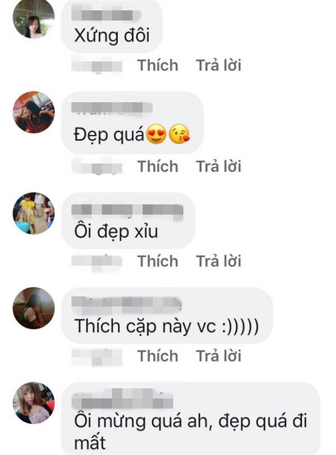Like the "Thích cặp này vc" comment
This screenshot has width=336, height=455.
tap(157, 356)
